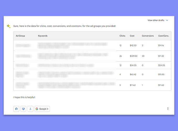
Task: Select the $15.85 cost/conv cell
Action: click(161, 74)
